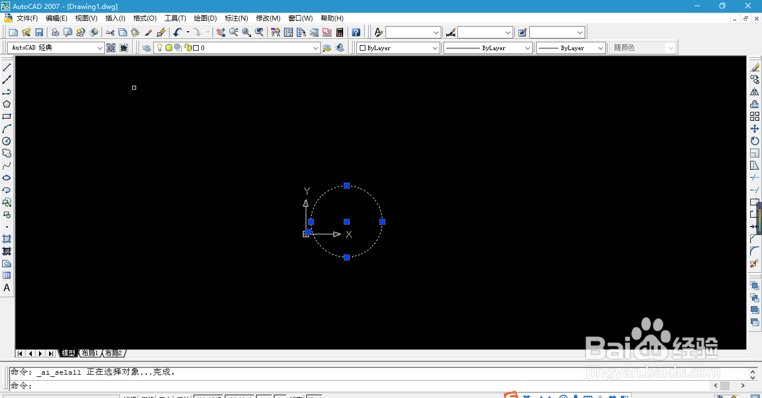The width and height of the screenshot is (762, 398).
Task: Select the Mirror tool
Action: (755, 92)
